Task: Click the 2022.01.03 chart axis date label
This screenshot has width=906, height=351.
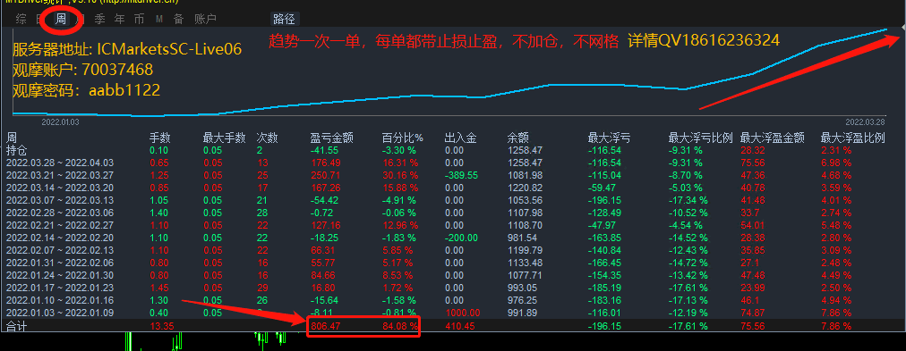Action: coord(60,122)
